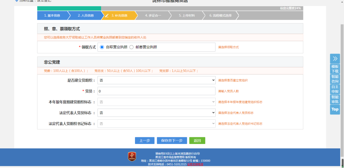The height and width of the screenshot is (168, 344).
Task: Select 自取营业执照 radio option
Action: pos(102,47)
